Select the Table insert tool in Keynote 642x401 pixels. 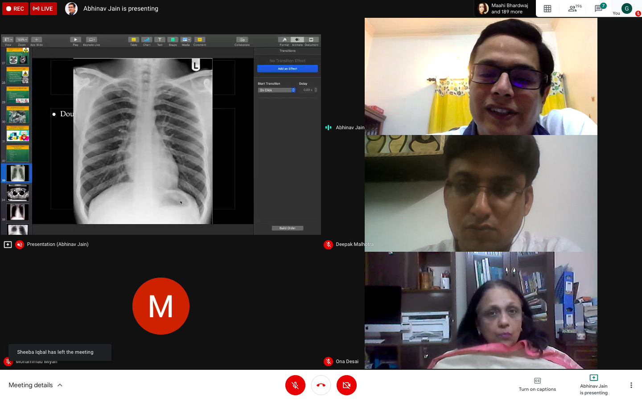[x=133, y=41]
